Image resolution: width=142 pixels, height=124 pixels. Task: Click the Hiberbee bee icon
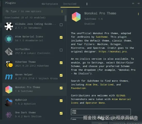click(9, 64)
